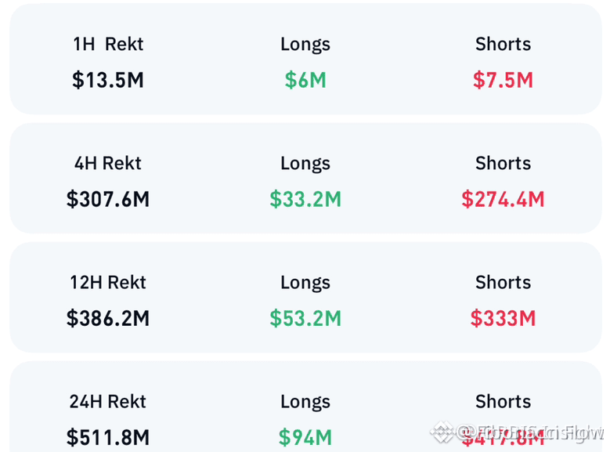Image resolution: width=610 pixels, height=452 pixels.
Task: Click the 12H Shorts $333M value
Action: [503, 319]
